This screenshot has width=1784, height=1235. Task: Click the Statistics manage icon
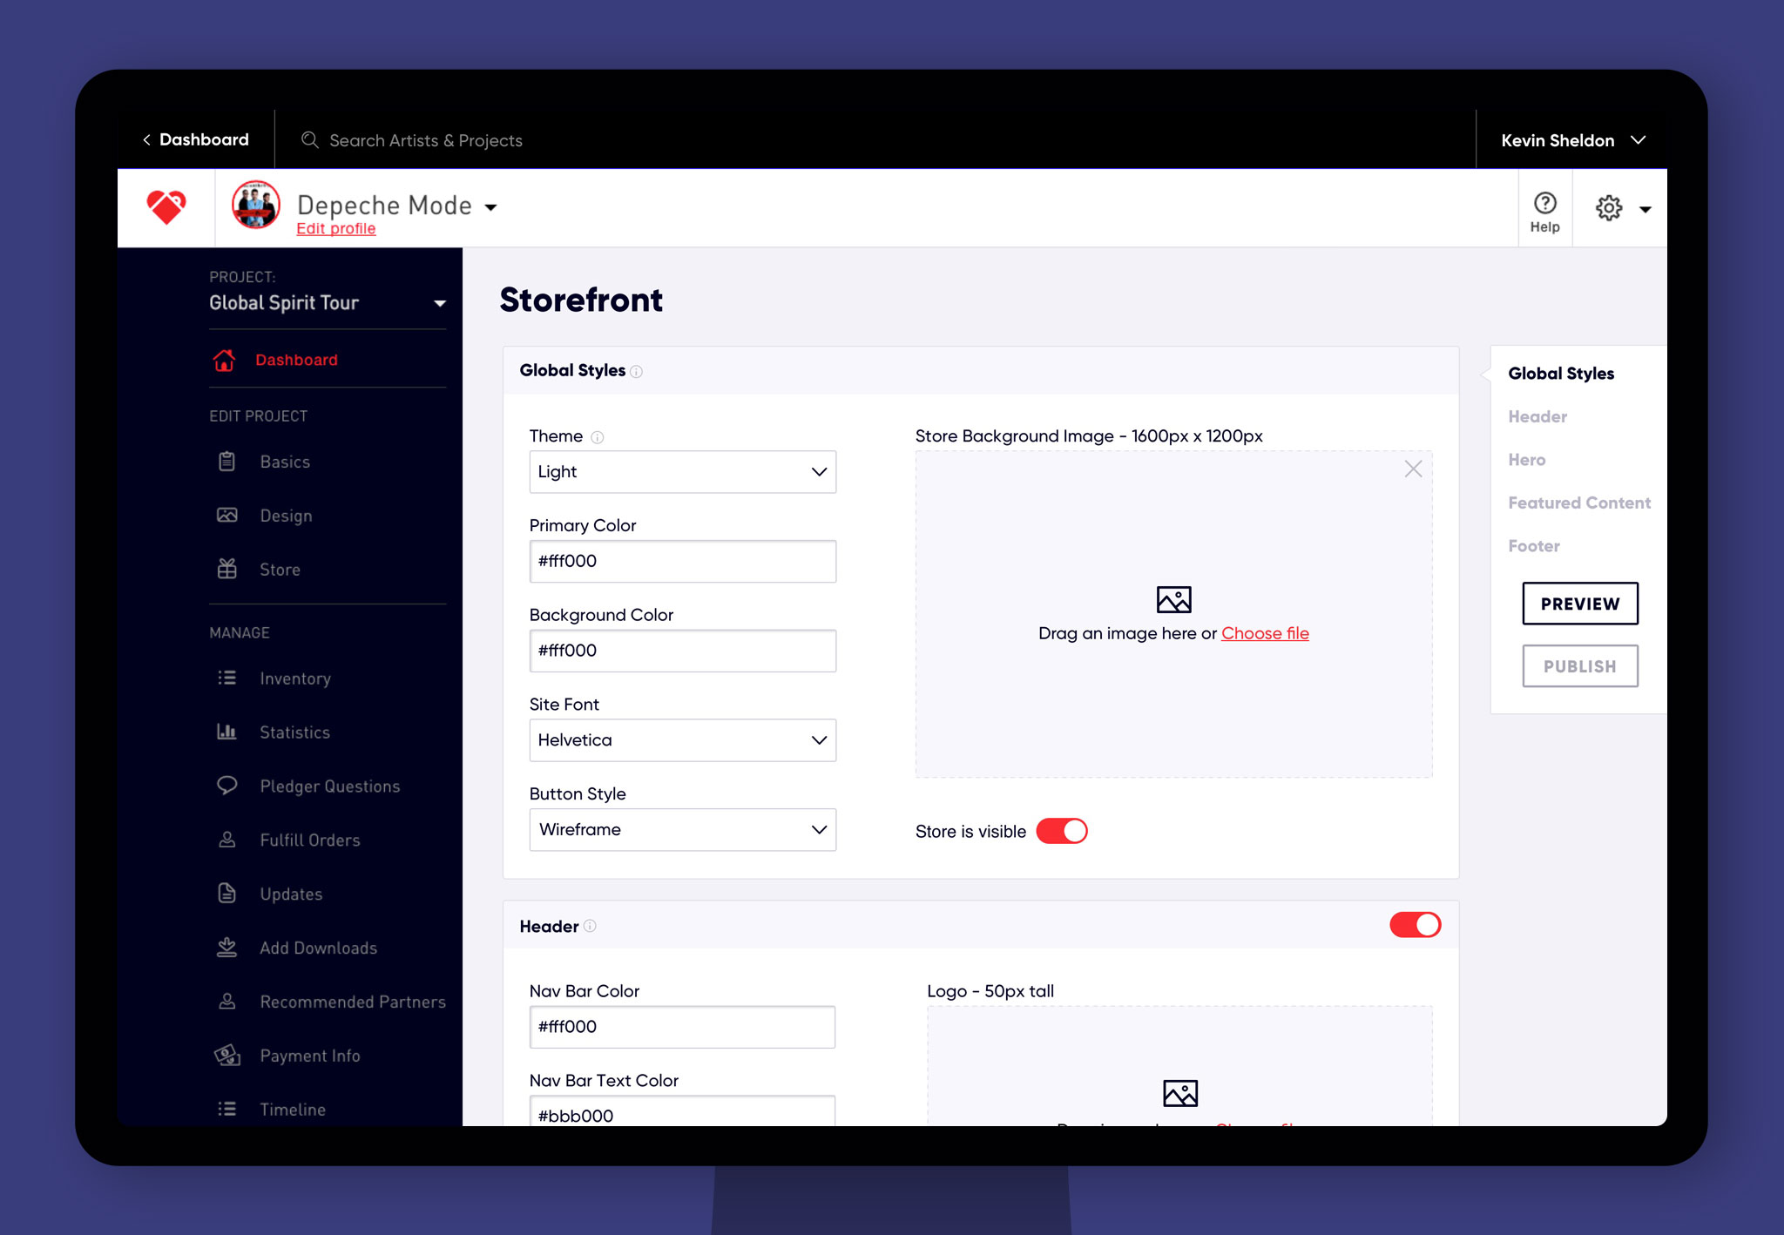pyautogui.click(x=226, y=731)
